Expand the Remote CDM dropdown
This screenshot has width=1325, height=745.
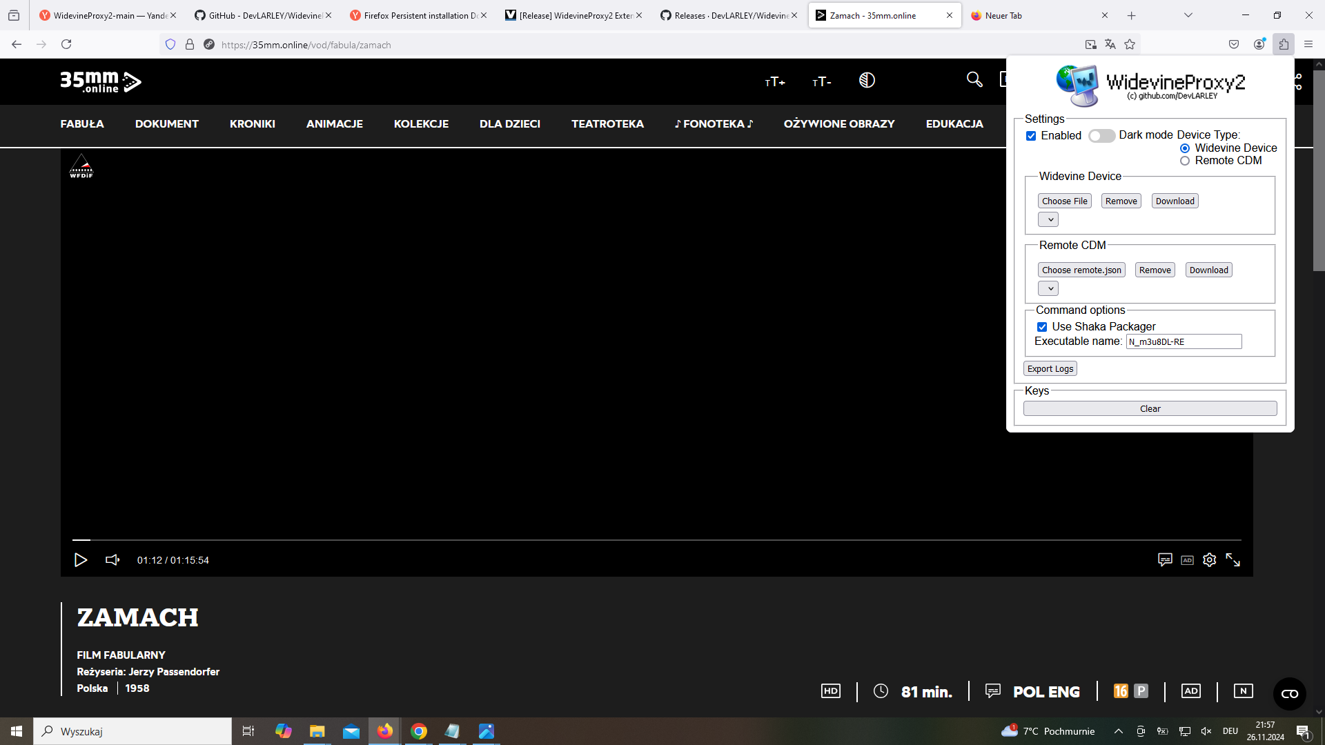click(x=1048, y=289)
